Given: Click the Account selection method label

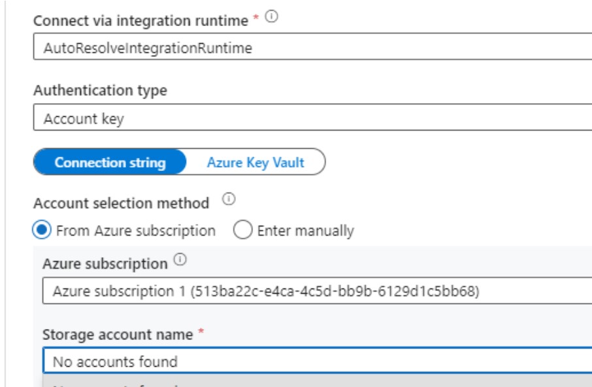Looking at the screenshot, I should [x=122, y=203].
